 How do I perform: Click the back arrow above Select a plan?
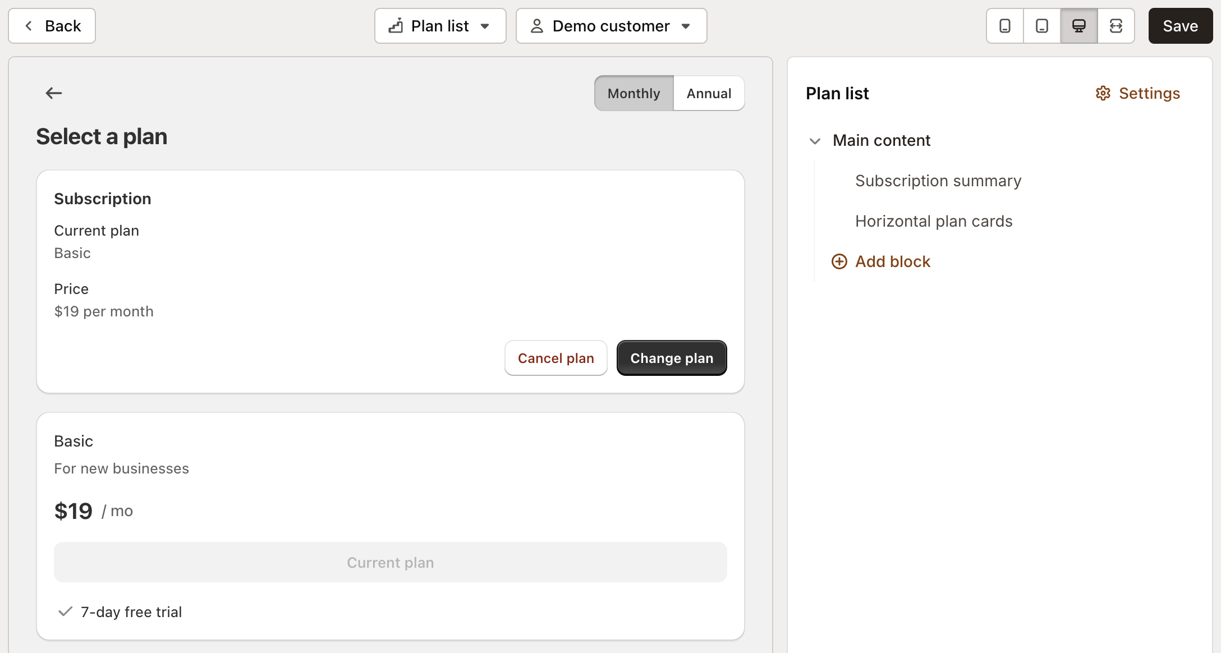[x=54, y=93]
